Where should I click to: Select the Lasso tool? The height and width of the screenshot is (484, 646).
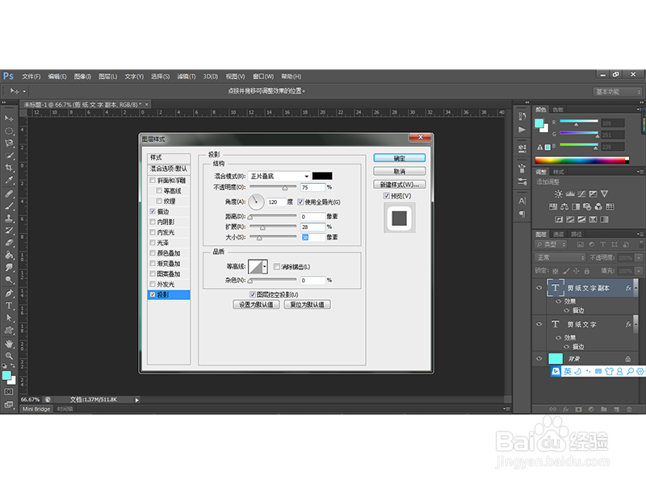pyautogui.click(x=9, y=144)
